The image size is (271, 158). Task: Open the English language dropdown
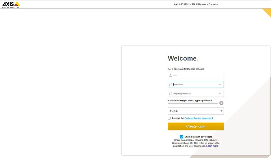pos(196,111)
